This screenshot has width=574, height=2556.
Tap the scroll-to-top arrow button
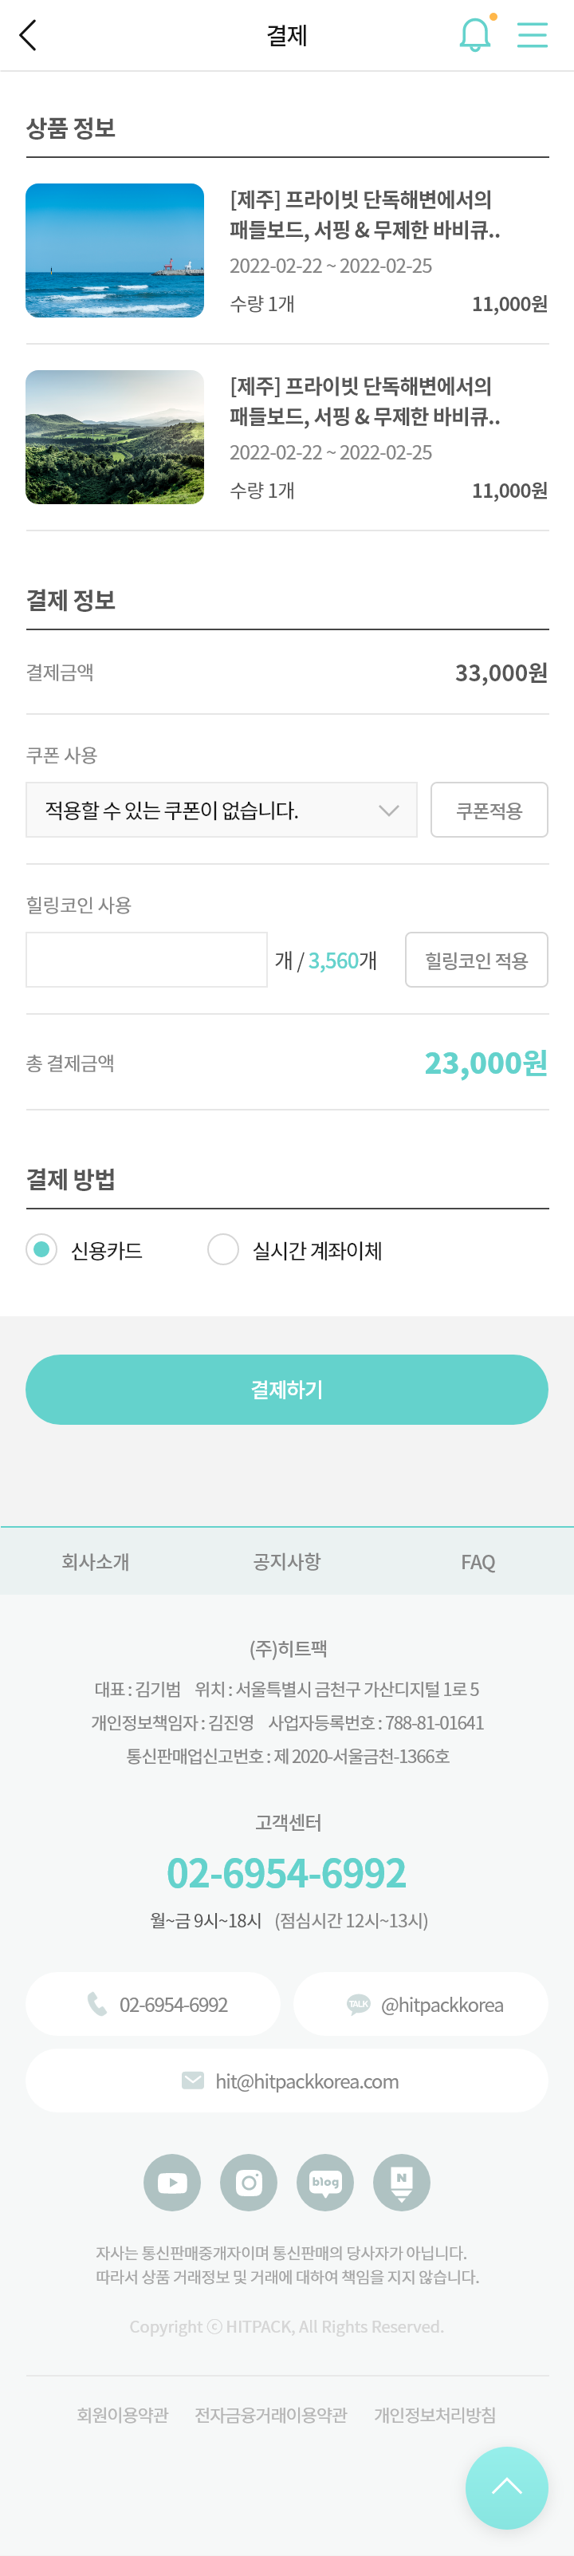click(x=506, y=2487)
